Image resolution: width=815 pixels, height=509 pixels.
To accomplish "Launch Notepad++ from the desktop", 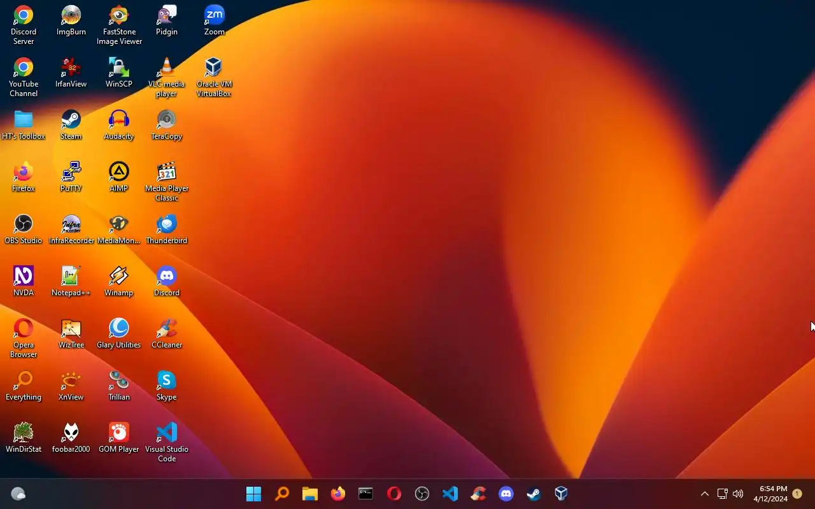I will click(x=71, y=282).
